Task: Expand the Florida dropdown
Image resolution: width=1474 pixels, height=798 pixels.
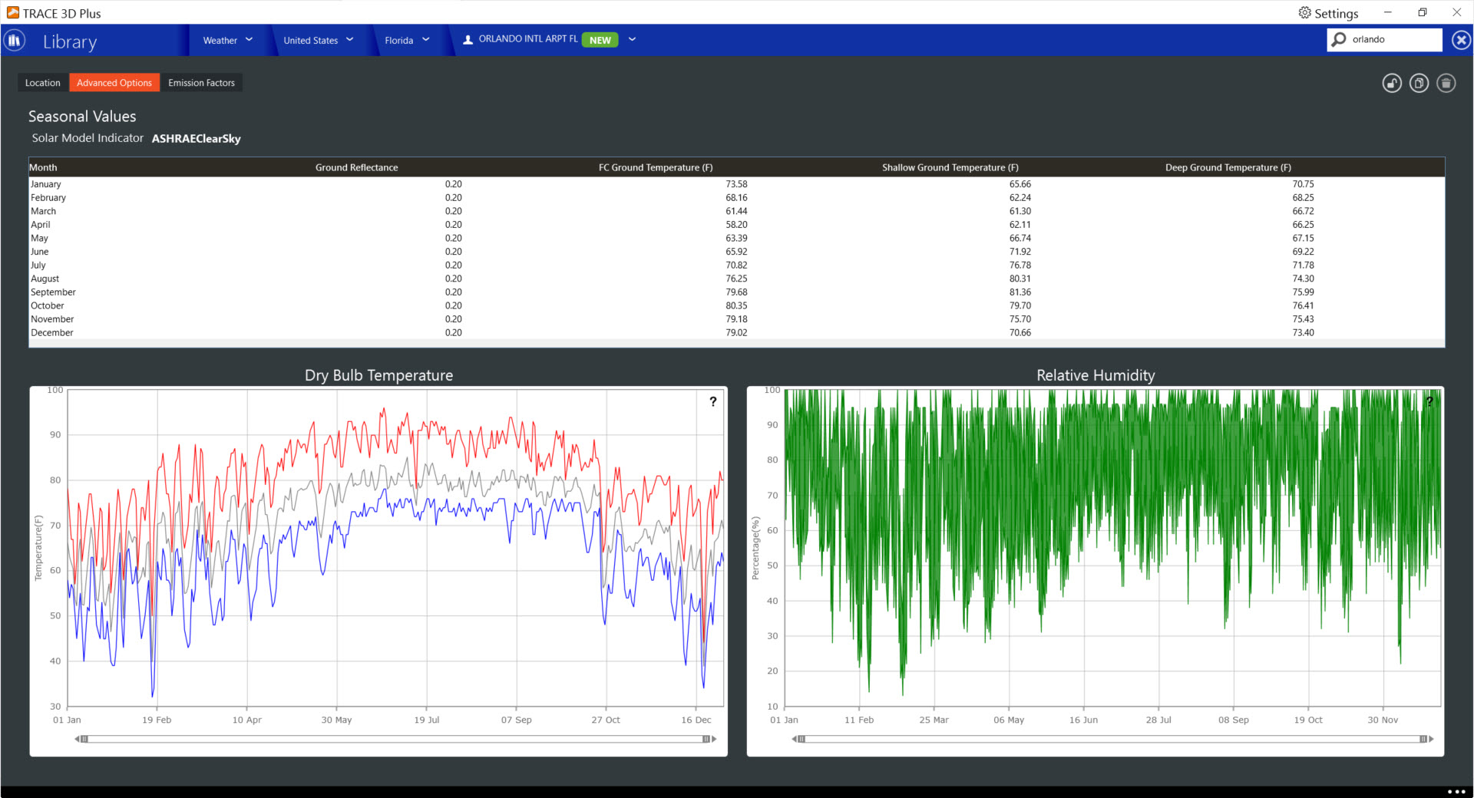Action: [x=407, y=40]
